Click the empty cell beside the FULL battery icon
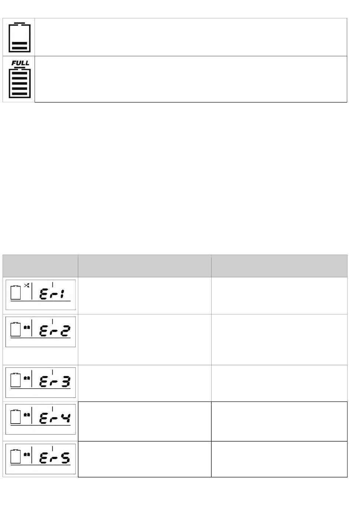 pyautogui.click(x=191, y=79)
